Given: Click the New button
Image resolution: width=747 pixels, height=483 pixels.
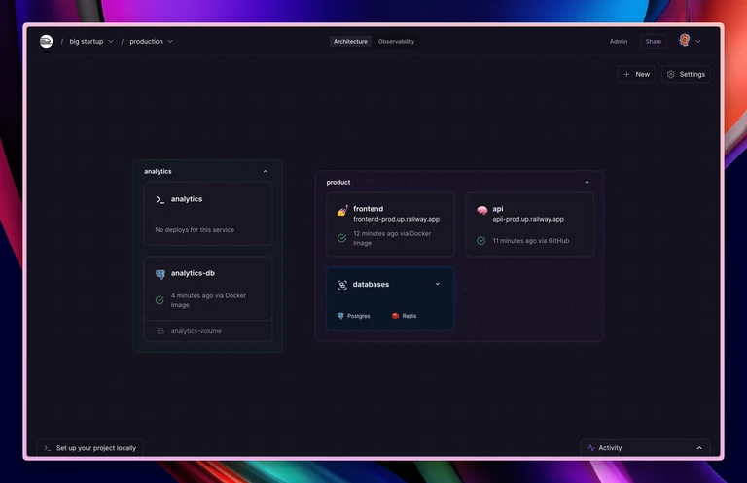Looking at the screenshot, I should tap(636, 74).
